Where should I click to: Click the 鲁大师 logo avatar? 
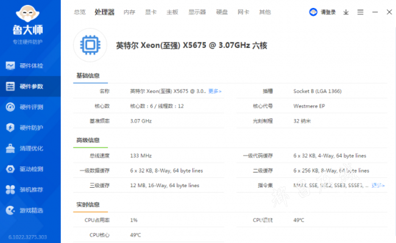pos(27,13)
